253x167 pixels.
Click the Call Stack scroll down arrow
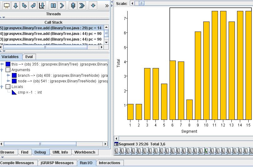click(106, 42)
